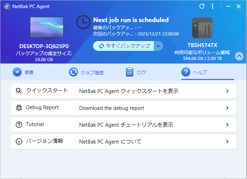Open dropdown arrow beside 今すぐバックアップ
This screenshot has width=247, height=179.
[x=158, y=46]
